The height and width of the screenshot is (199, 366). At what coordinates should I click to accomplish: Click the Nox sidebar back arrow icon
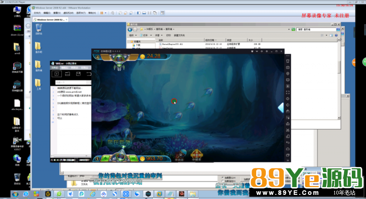tap(288, 142)
